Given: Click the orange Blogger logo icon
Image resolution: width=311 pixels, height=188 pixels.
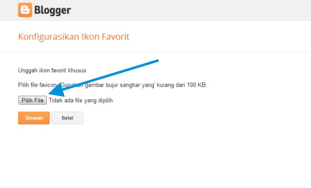Looking at the screenshot, I should [25, 10].
